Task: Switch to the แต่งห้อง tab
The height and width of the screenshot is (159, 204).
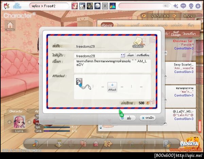Action: tap(176, 25)
